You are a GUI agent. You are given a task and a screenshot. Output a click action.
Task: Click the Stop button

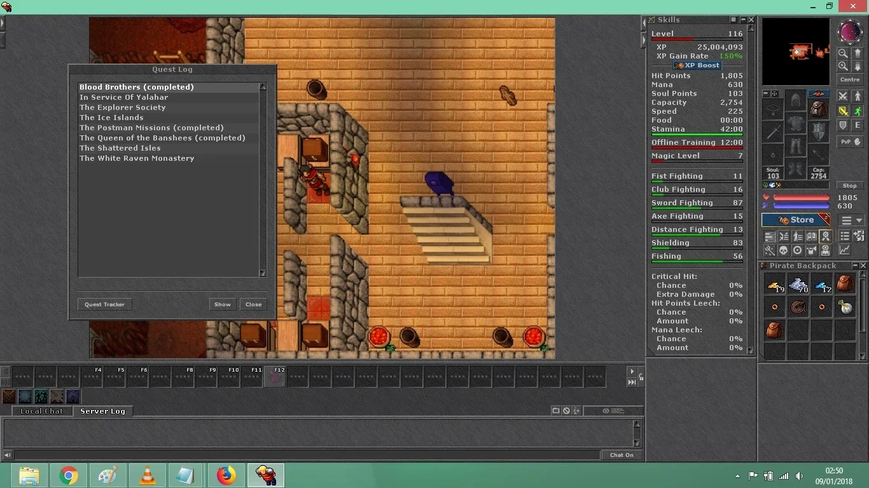pos(850,186)
